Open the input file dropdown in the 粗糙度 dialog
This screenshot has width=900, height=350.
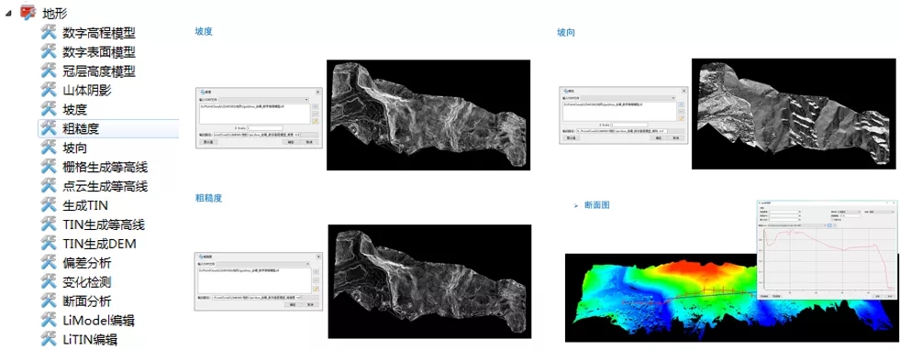(x=264, y=265)
